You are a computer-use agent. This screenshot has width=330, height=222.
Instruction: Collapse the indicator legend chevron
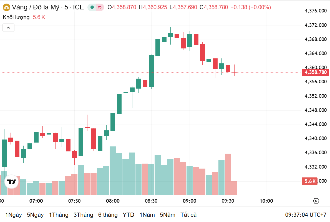[8, 28]
